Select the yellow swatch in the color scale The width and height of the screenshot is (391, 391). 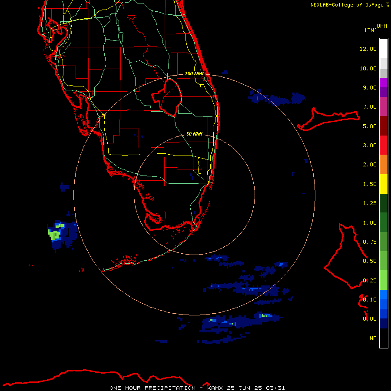click(x=384, y=184)
